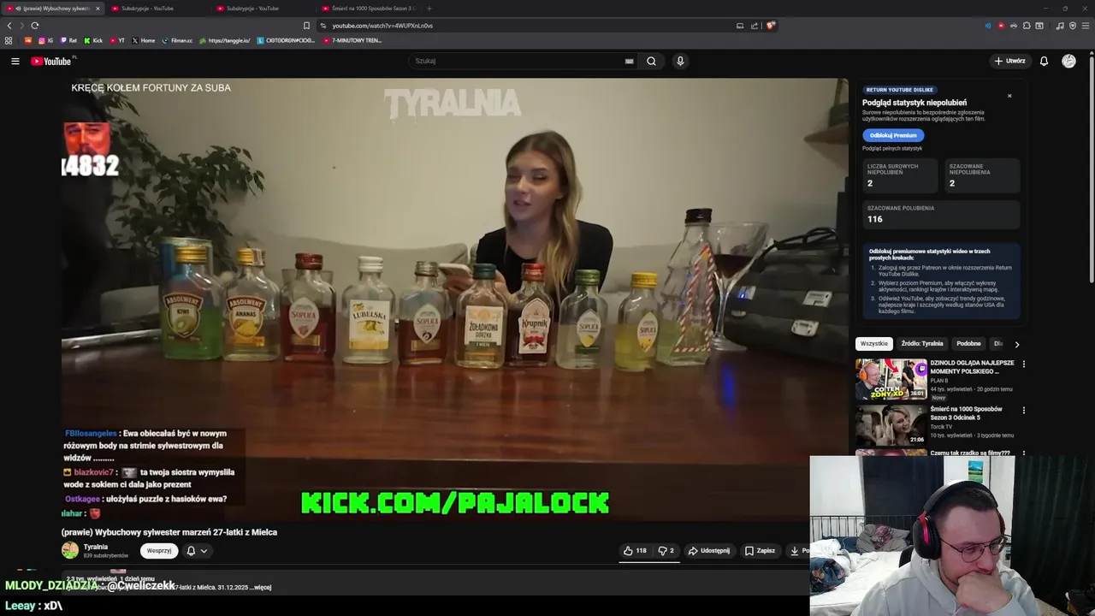Open the browser apps grid icon in the bookmarks bar
This screenshot has height=616, width=1095.
coord(9,40)
